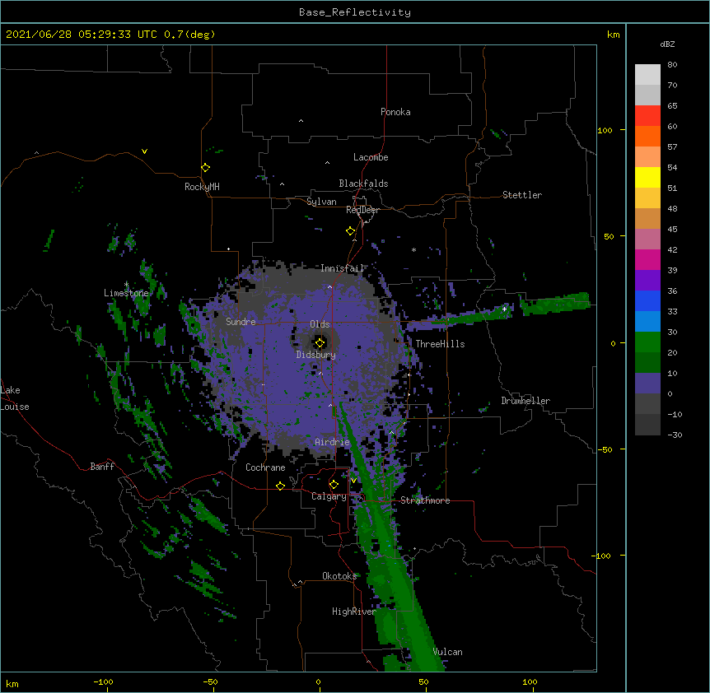Click the yellow radar site marker between Olds and Didsbury
The image size is (710, 693).
click(x=320, y=343)
